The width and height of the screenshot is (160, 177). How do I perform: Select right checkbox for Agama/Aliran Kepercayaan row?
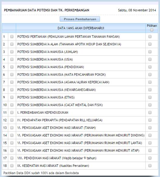pos(150,82)
